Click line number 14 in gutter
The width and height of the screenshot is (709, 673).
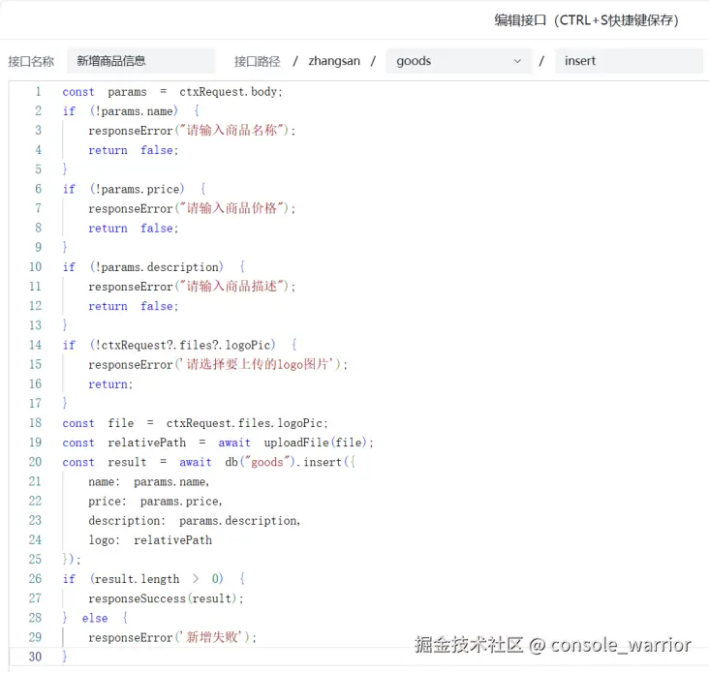point(35,346)
